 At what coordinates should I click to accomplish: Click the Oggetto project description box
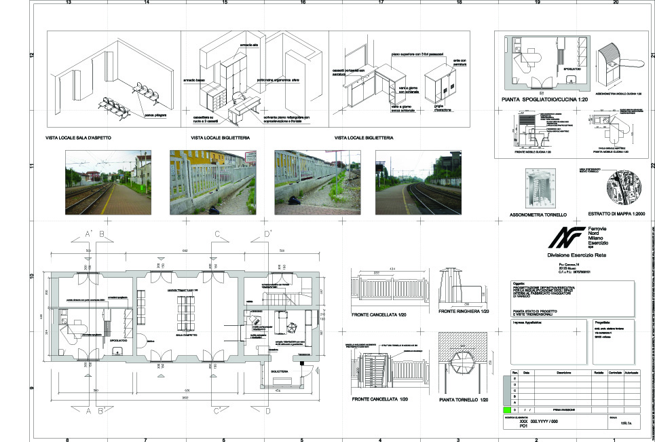[572, 298]
